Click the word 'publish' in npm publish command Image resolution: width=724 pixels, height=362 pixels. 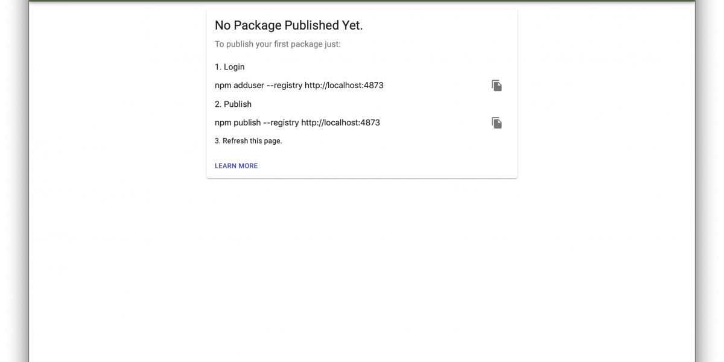[247, 122]
